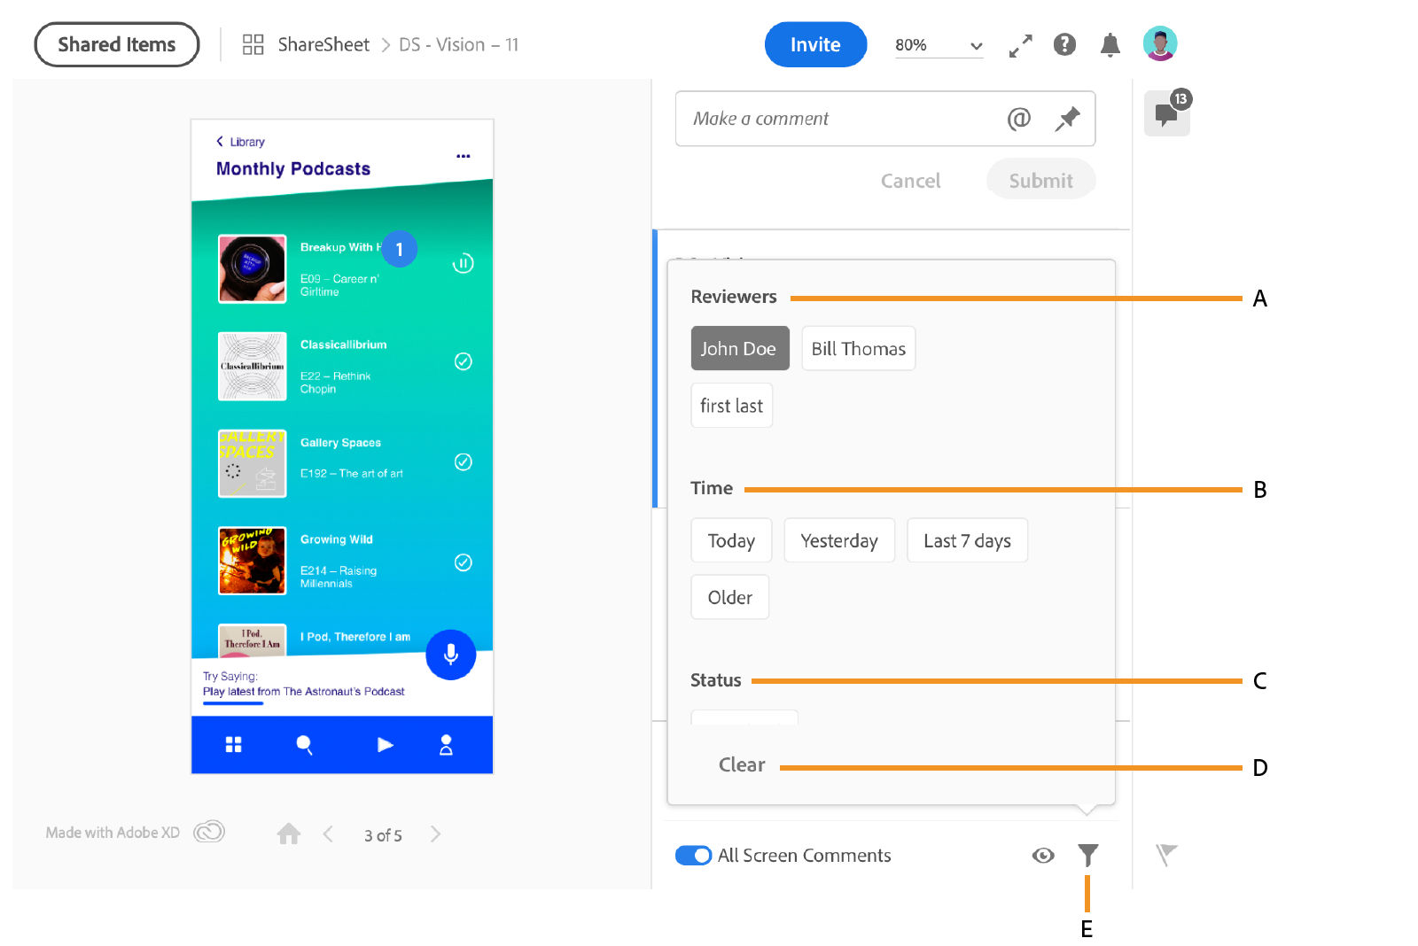Go to the prototype home screen
Image resolution: width=1418 pixels, height=946 pixels.
(x=288, y=834)
